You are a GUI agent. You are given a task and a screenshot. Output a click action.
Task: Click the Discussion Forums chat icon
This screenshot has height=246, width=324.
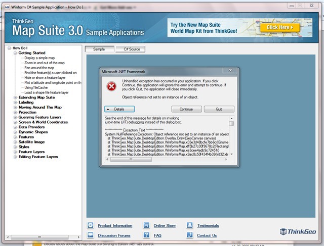point(90,235)
